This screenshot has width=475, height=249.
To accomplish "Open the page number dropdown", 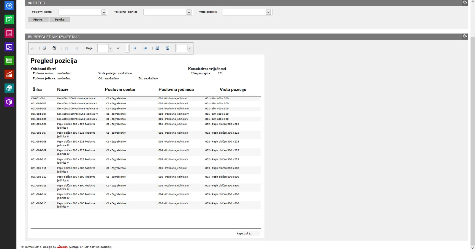I will tap(105, 48).
